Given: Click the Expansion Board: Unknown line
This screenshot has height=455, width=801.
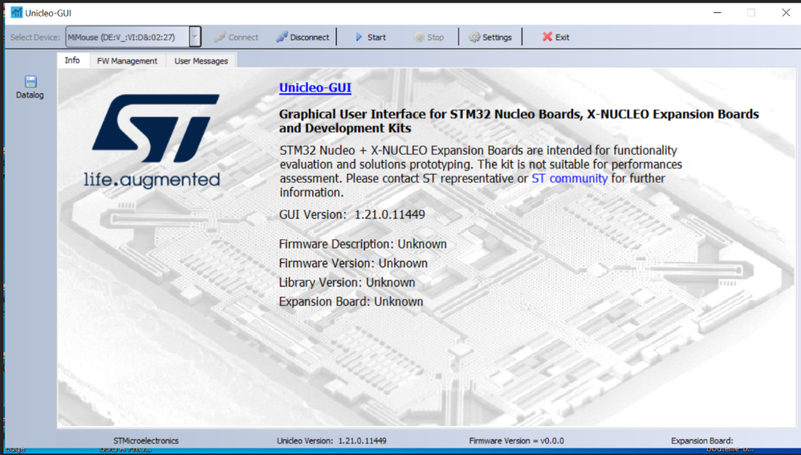Looking at the screenshot, I should coord(351,302).
